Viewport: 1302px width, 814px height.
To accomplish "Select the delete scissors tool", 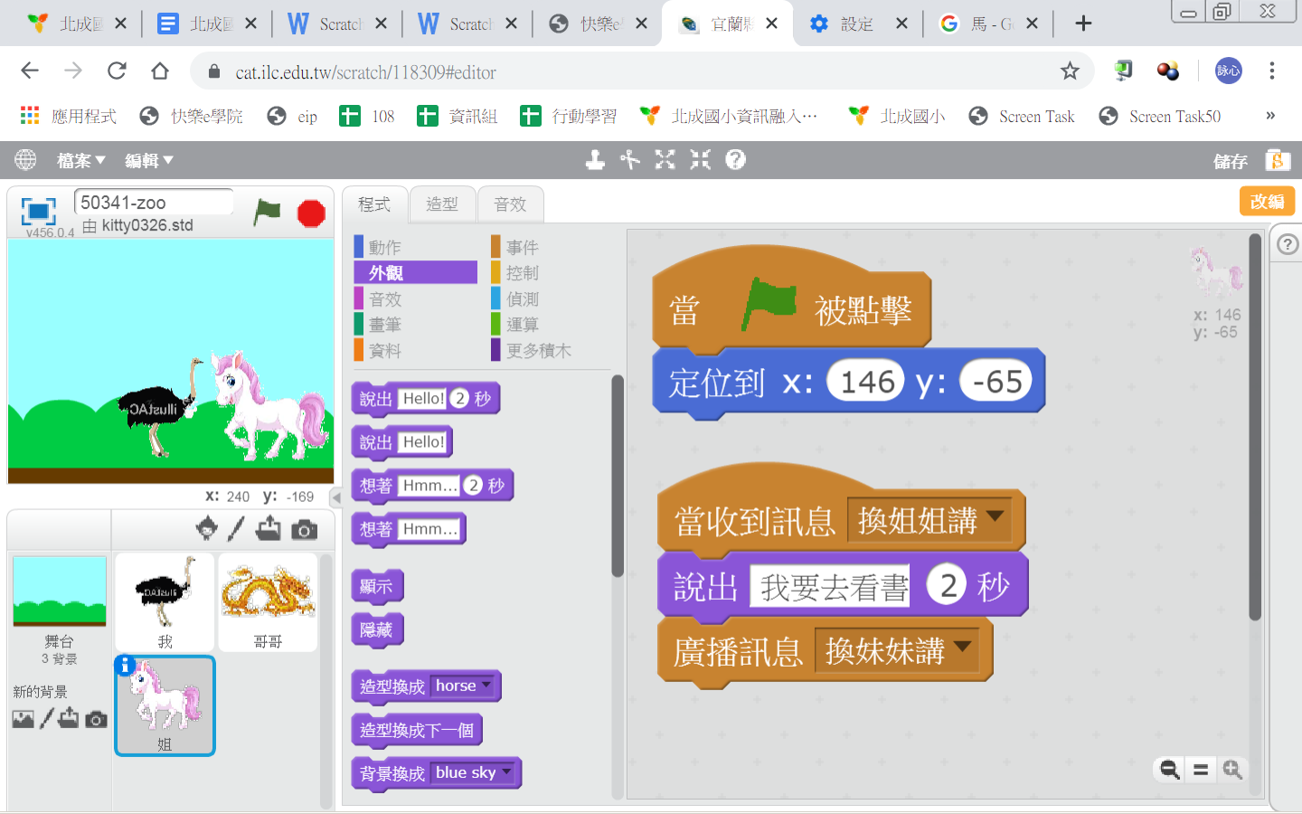I will 630,160.
